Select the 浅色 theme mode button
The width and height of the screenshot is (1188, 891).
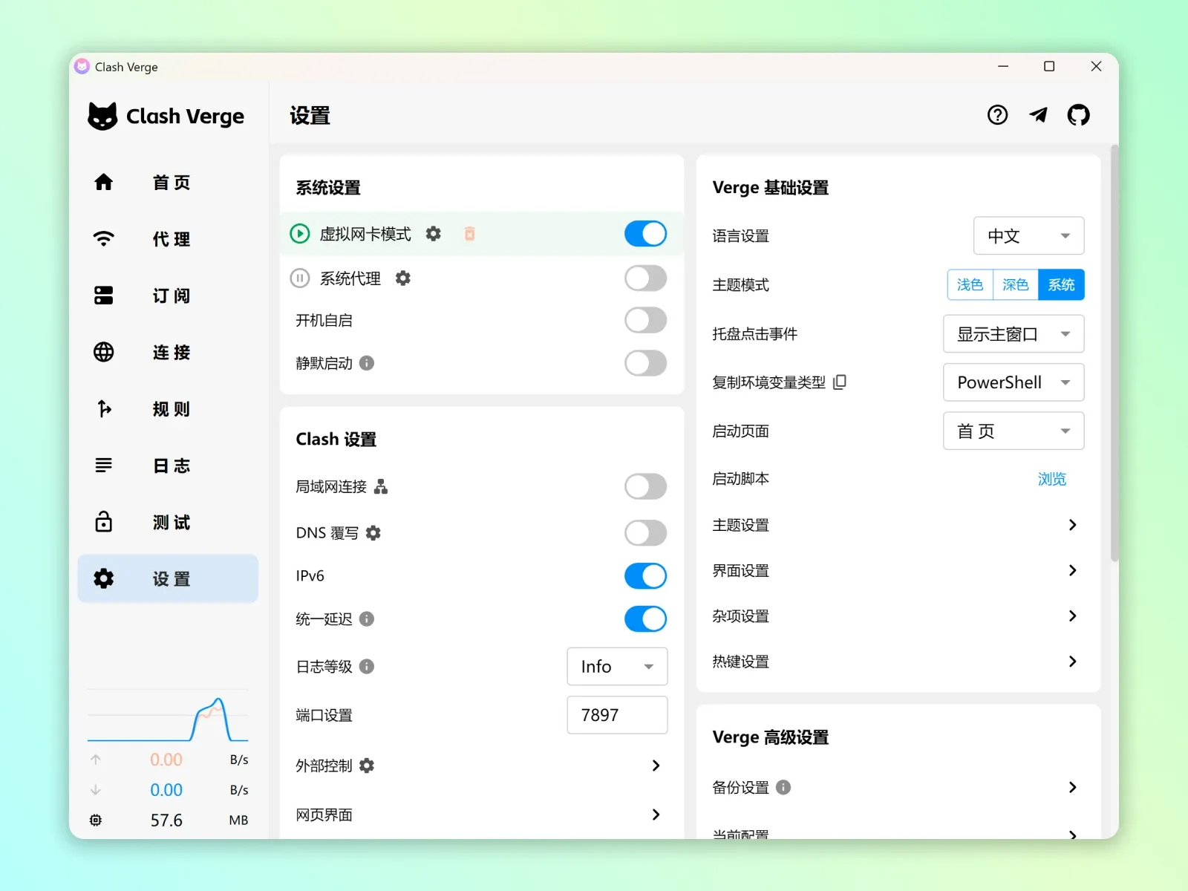[970, 284]
